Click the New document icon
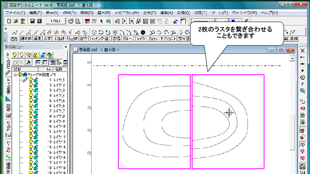Screen dimensions: 310x174 click(x=9, y=21)
